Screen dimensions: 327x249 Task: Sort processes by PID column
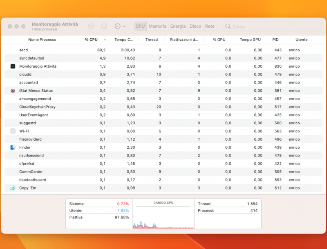coord(275,40)
